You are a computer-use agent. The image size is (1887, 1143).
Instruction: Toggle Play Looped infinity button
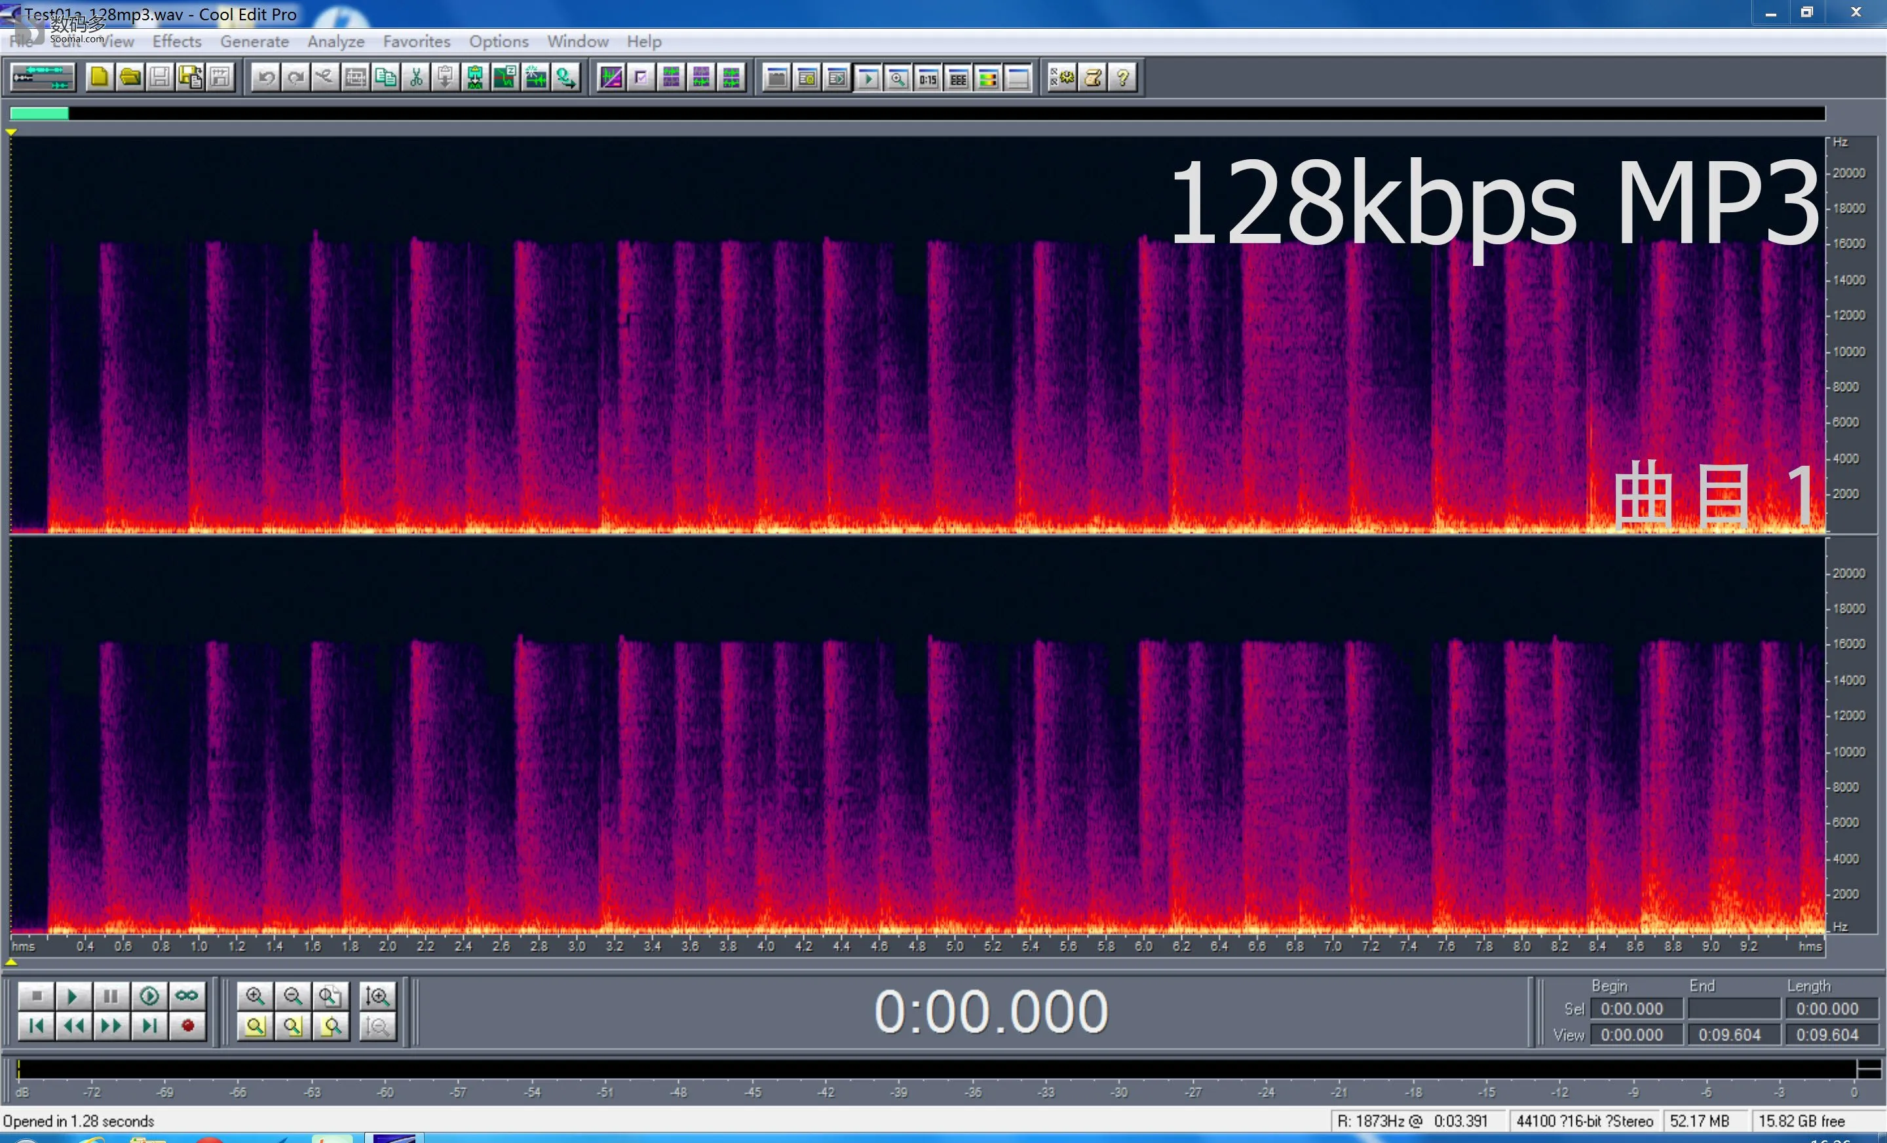pos(187,995)
